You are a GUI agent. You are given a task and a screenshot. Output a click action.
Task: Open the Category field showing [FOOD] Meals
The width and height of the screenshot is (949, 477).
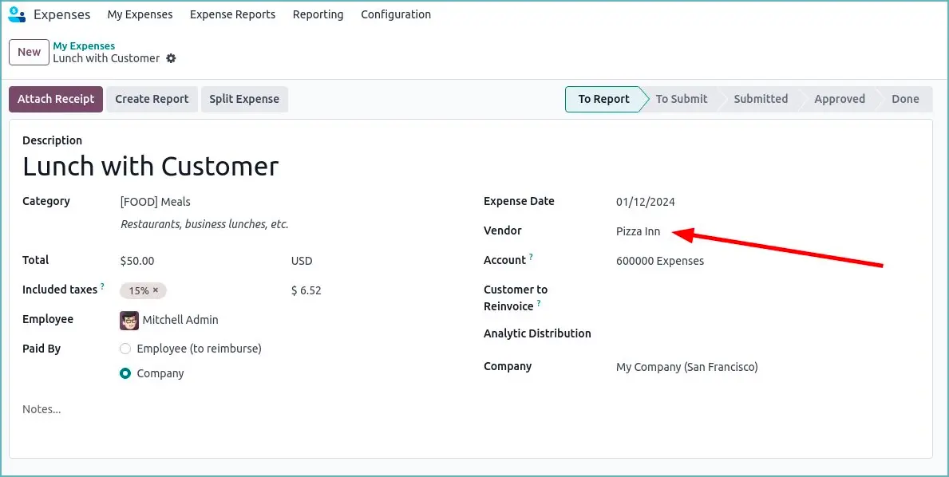pos(156,201)
